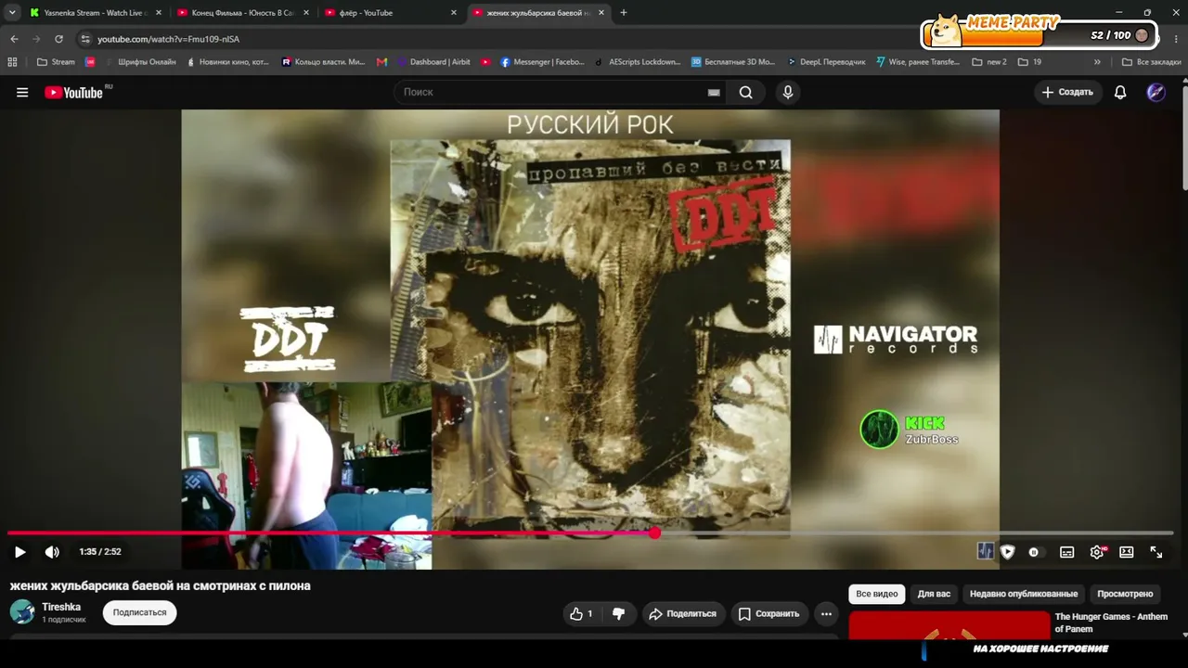Open player settings gear
This screenshot has height=668, width=1188.
1097,552
